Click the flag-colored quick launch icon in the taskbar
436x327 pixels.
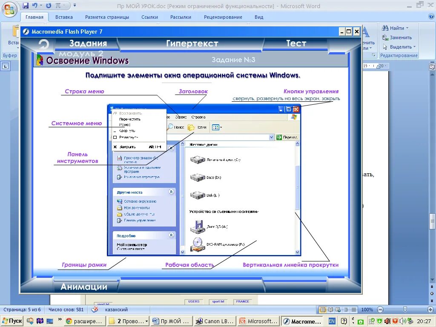tap(40, 321)
